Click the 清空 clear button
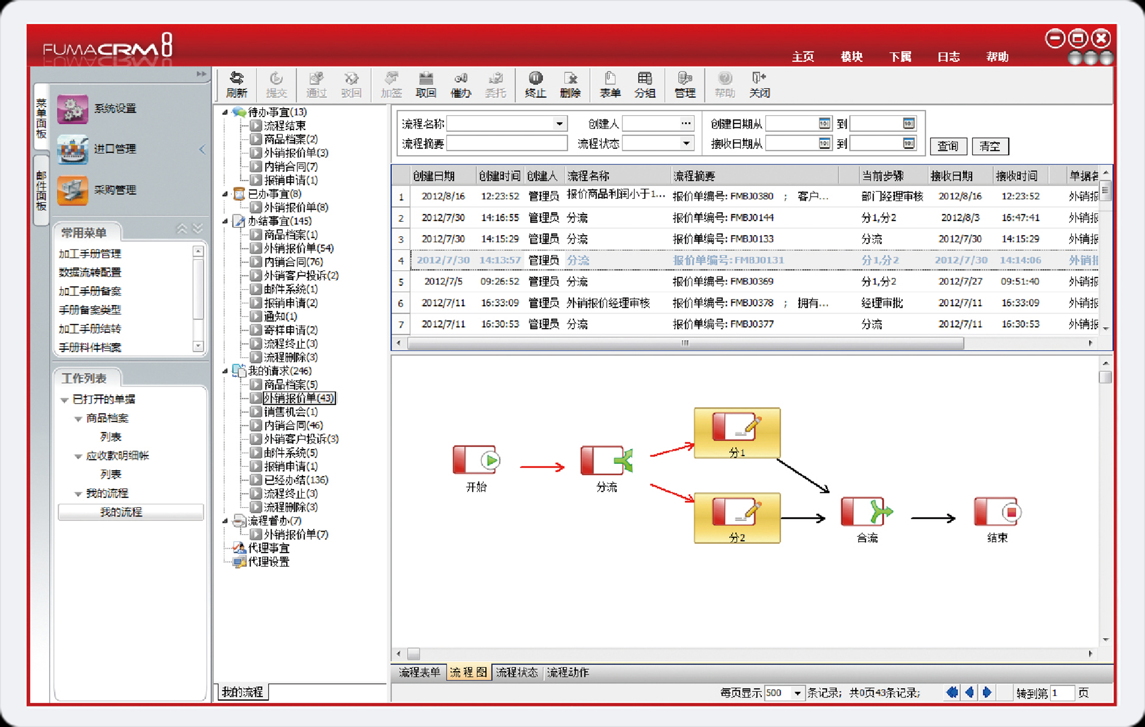 tap(990, 146)
